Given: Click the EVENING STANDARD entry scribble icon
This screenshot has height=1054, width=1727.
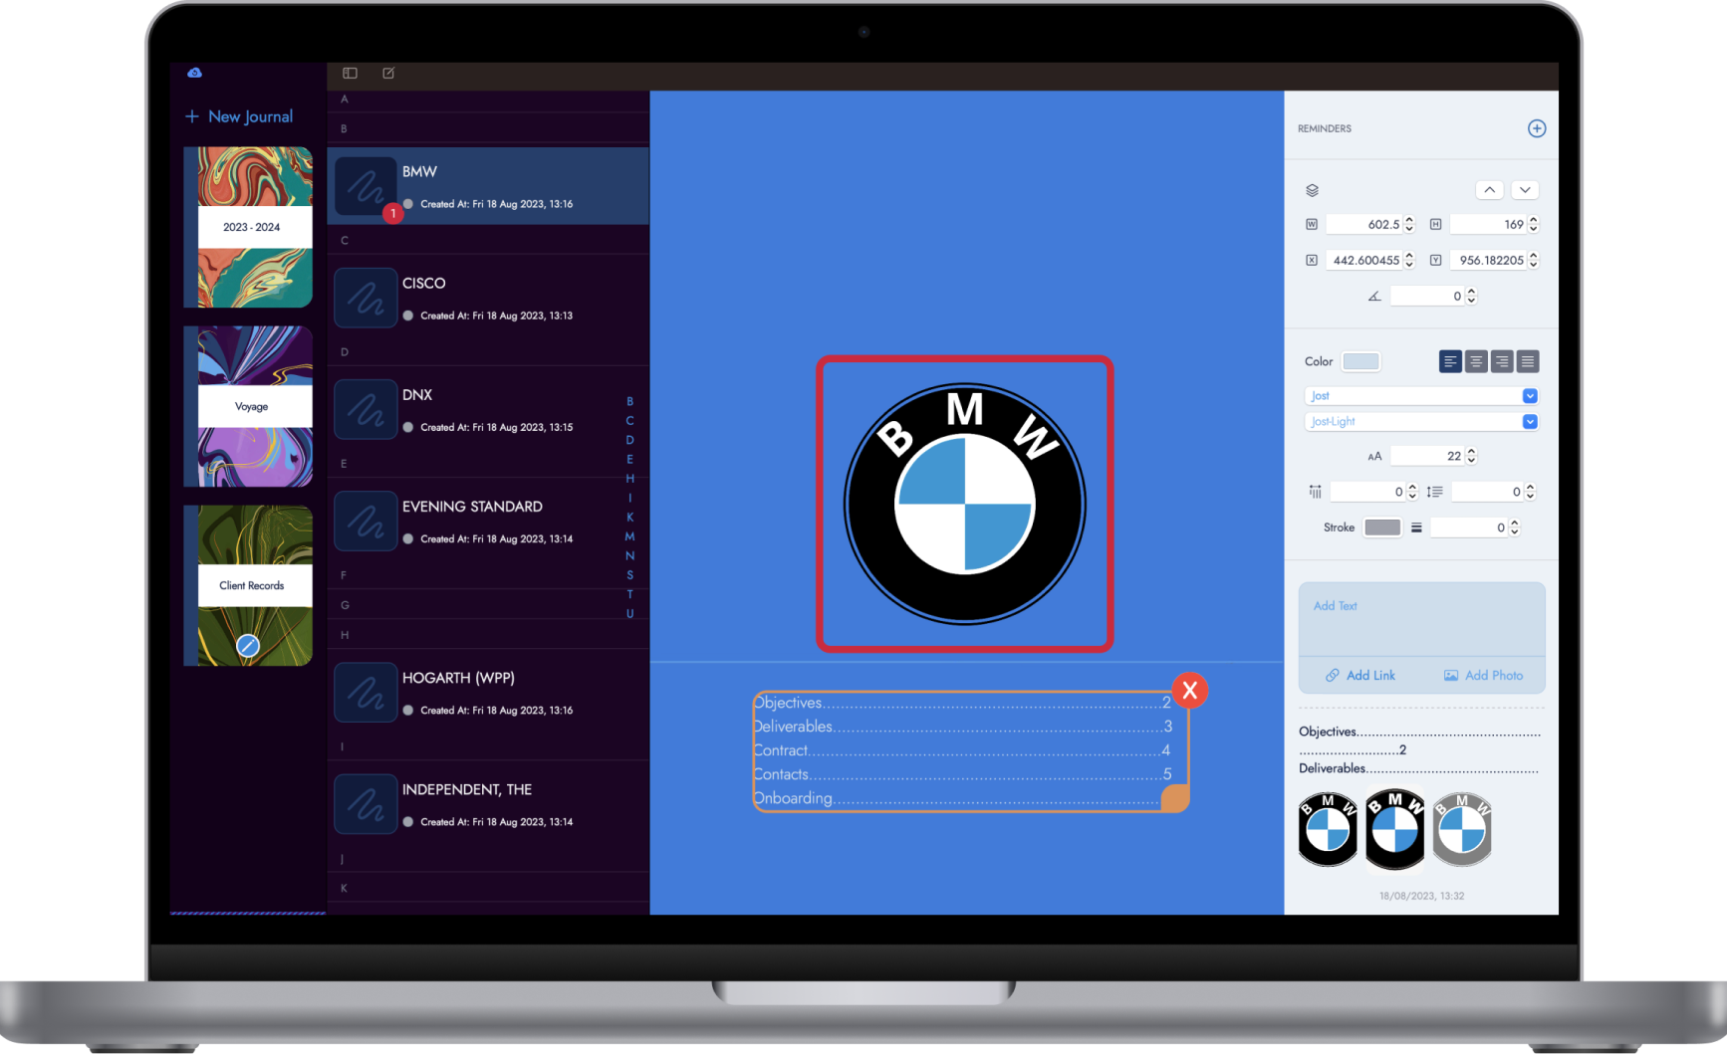Looking at the screenshot, I should [x=366, y=521].
